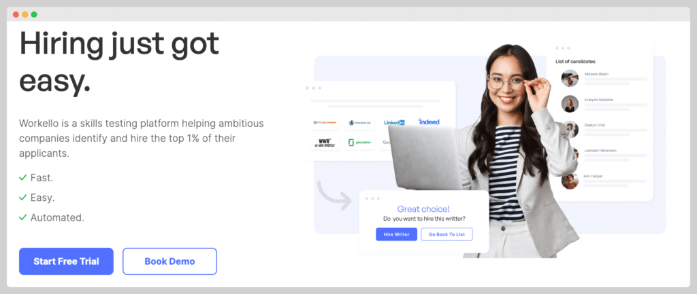Select Mikaela Walsh's avatar in candidates list

tap(570, 78)
